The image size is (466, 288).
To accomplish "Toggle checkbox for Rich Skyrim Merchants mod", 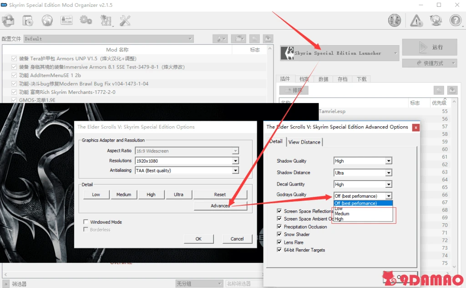I will [14, 92].
